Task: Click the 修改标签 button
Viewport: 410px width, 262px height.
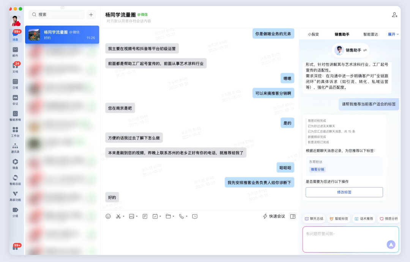Action: click(x=344, y=192)
